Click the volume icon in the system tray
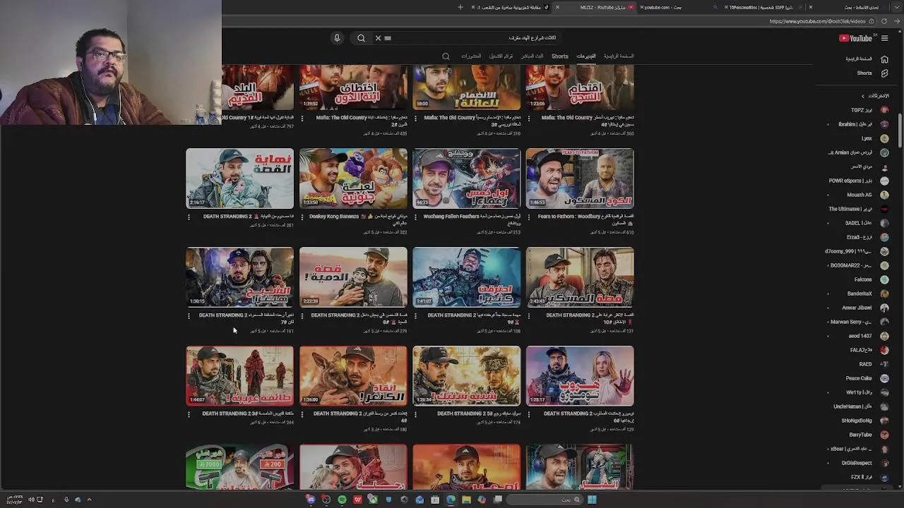This screenshot has height=508, width=904. (31, 500)
